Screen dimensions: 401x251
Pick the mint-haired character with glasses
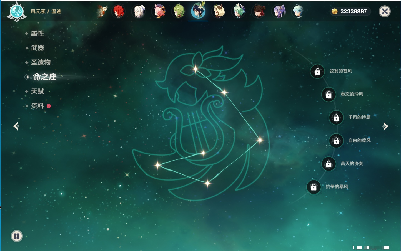click(239, 12)
